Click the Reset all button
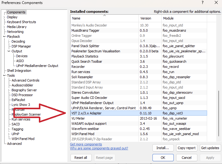 coord(81,158)
